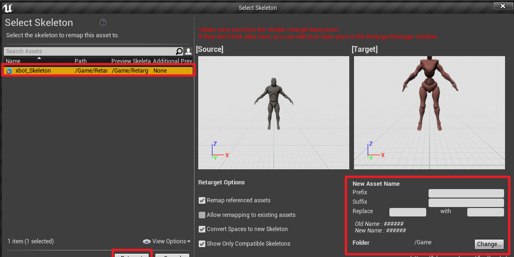The height and width of the screenshot is (257, 514).
Task: Click the 'New Name : ######' text
Action: click(380, 231)
